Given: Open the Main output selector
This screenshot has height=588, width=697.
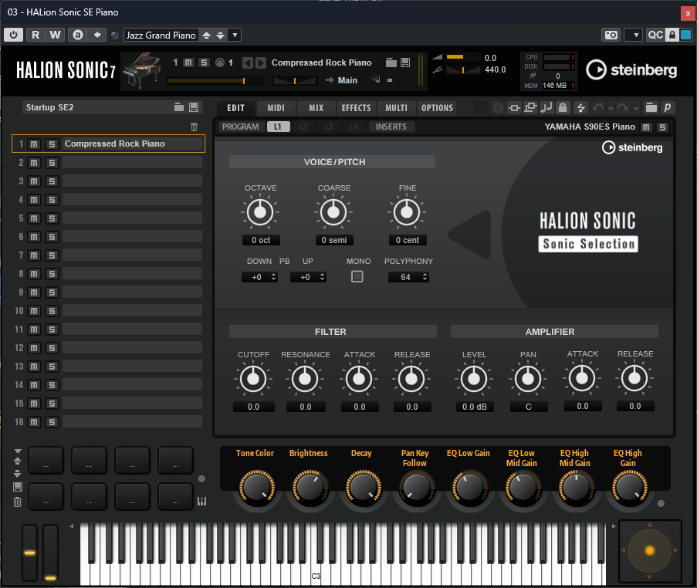Looking at the screenshot, I should [347, 80].
